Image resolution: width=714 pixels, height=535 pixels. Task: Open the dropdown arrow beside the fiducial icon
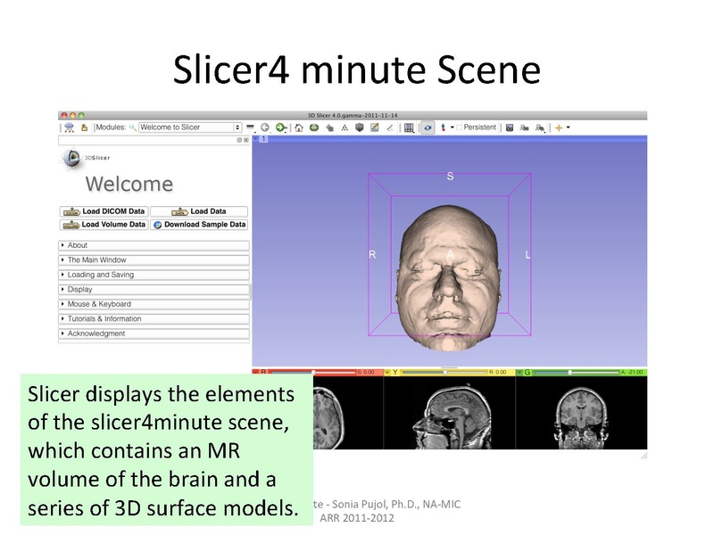(x=452, y=128)
